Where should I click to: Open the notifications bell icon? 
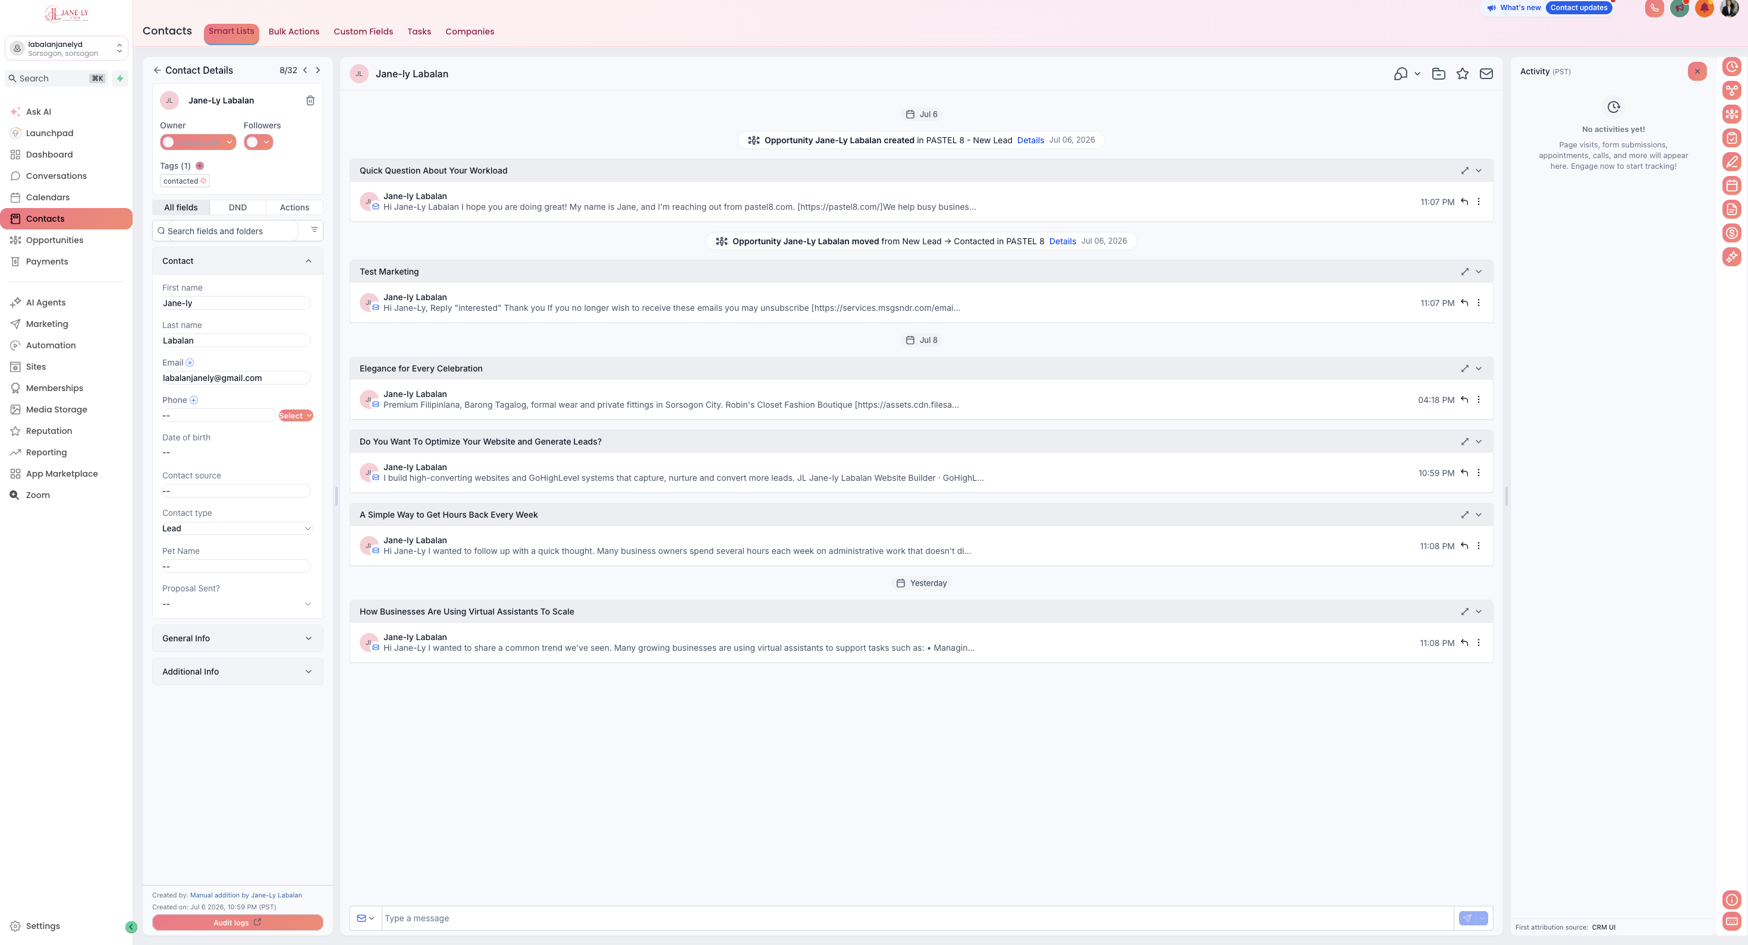coord(1705,8)
